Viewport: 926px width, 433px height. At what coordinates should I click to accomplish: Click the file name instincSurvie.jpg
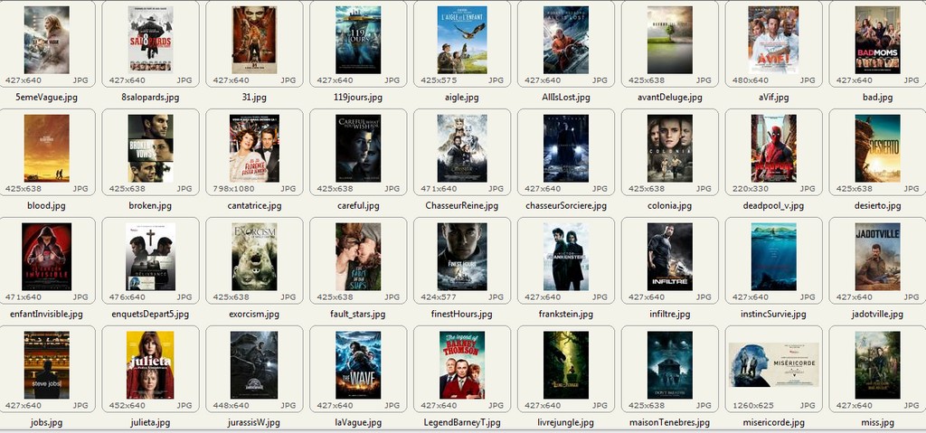click(x=774, y=315)
